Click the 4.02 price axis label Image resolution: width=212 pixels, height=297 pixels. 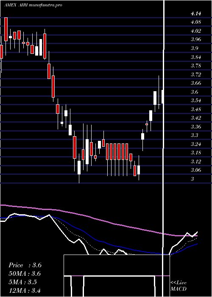coord(196,31)
